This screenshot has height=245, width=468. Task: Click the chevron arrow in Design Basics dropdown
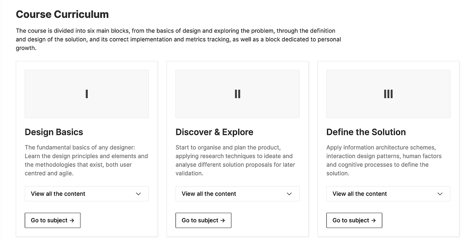[x=138, y=194]
